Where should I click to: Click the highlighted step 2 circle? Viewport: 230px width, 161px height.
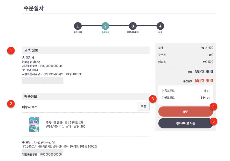(105, 26)
